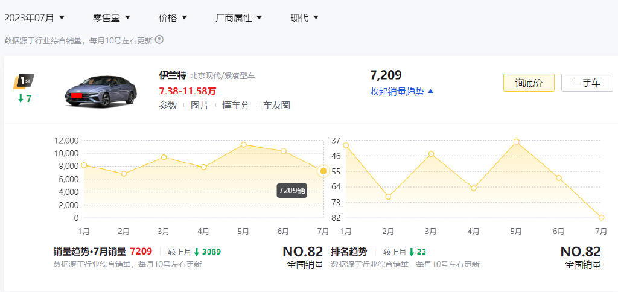Open the 2023年07月 date dropdown
This screenshot has height=292, width=618.
(34, 17)
